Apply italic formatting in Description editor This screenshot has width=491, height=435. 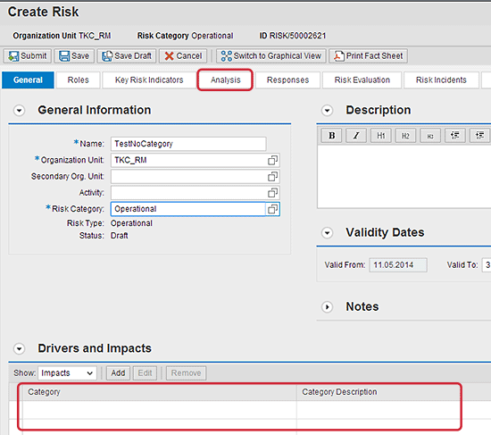(356, 136)
